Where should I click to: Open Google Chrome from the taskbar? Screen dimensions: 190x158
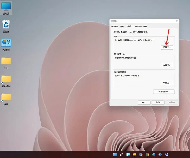pos(147,155)
